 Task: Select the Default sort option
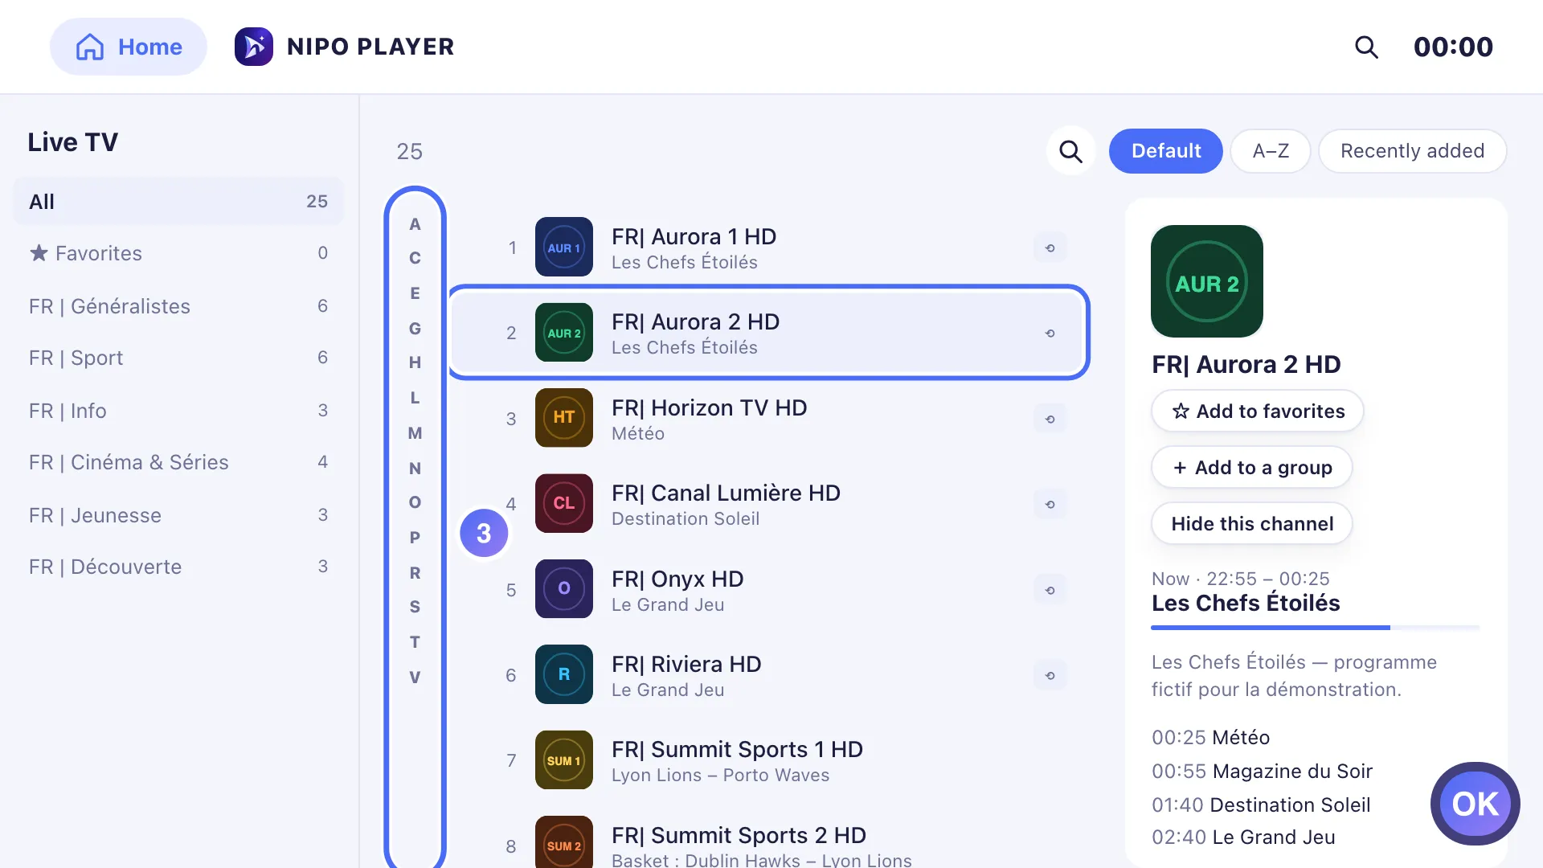coord(1166,151)
